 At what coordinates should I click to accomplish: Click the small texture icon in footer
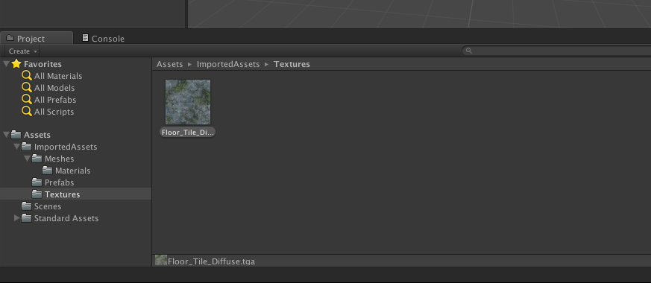click(x=161, y=260)
